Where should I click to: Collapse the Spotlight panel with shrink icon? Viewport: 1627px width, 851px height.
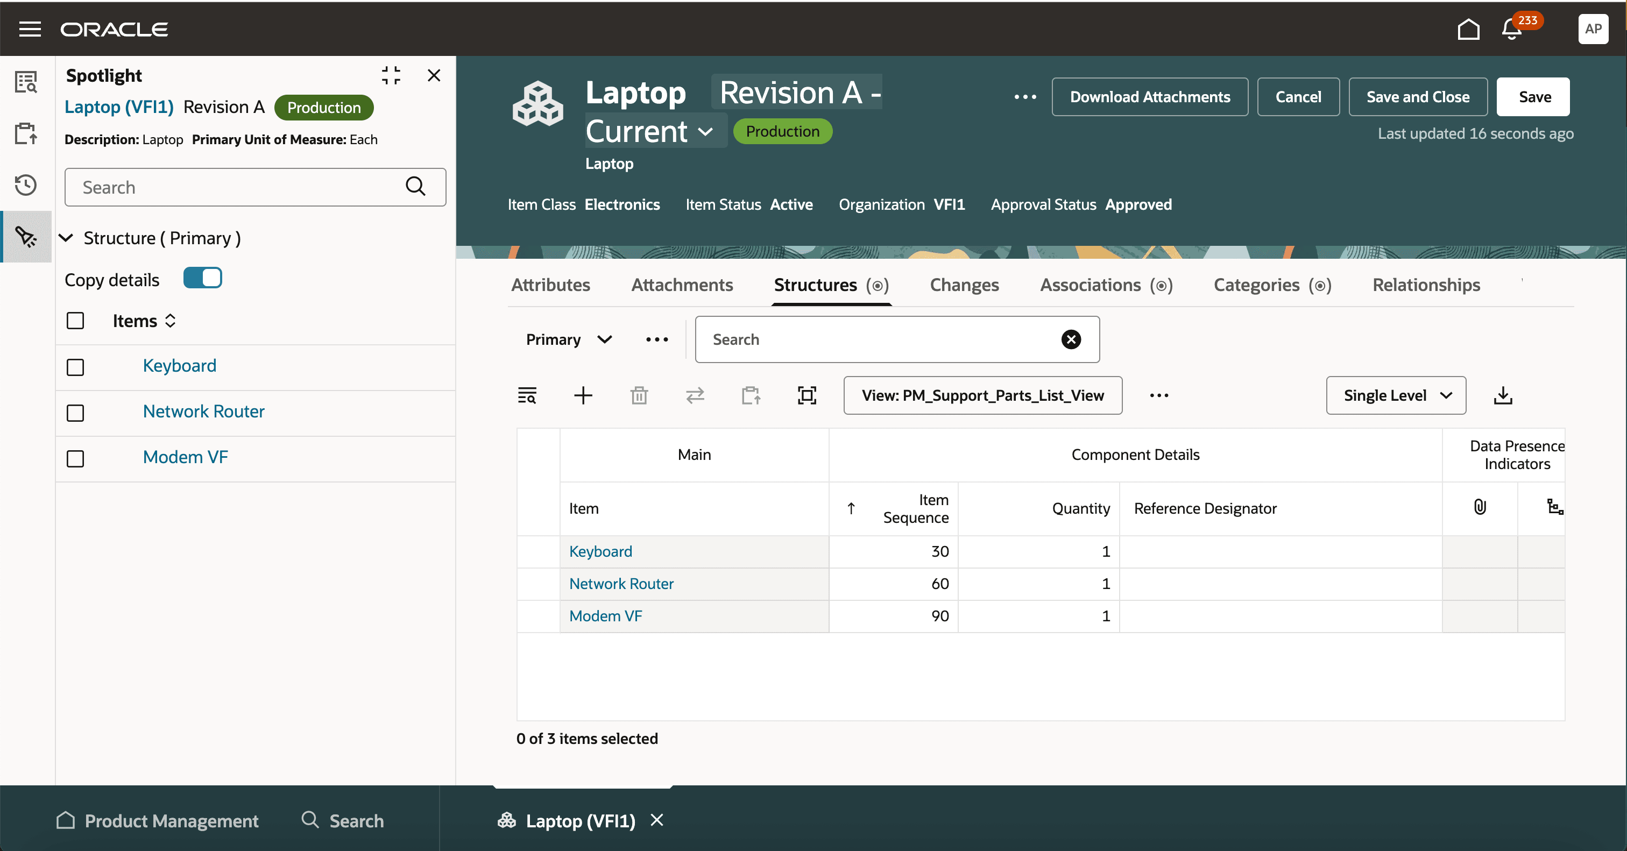click(x=391, y=76)
